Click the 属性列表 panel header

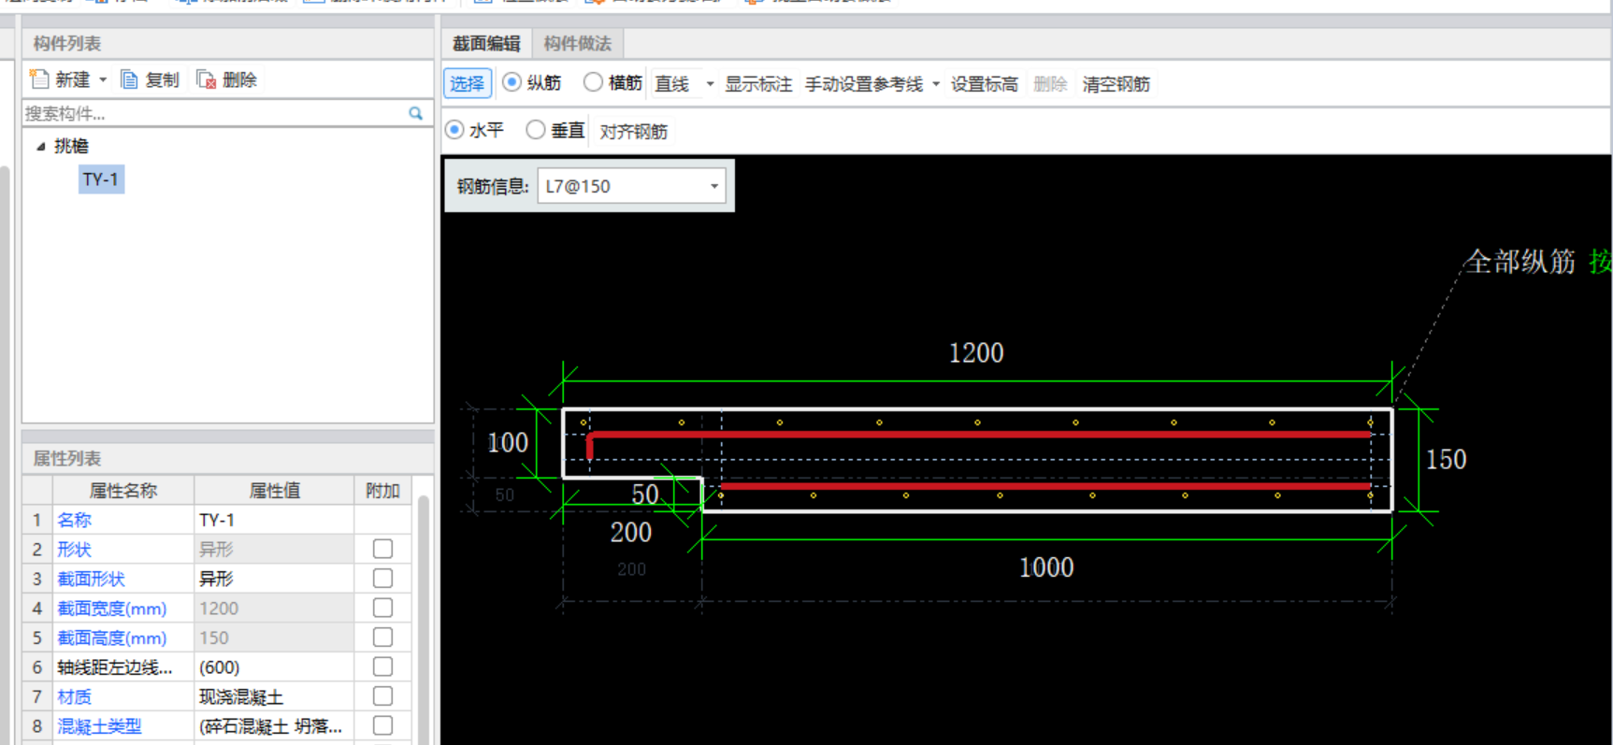228,458
